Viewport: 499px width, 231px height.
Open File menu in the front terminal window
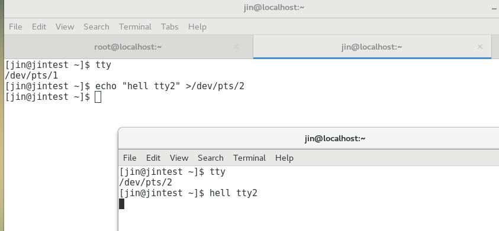130,158
